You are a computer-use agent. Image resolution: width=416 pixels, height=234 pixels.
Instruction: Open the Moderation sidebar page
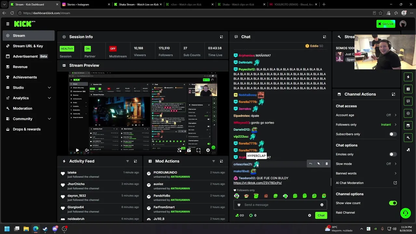coord(29,109)
